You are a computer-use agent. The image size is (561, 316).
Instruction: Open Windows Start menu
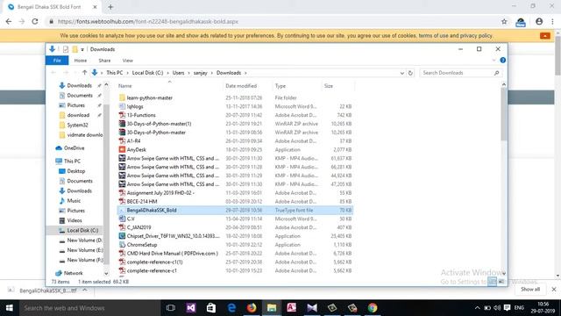tap(10, 308)
